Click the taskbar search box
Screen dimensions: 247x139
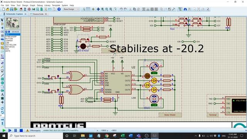35,136
